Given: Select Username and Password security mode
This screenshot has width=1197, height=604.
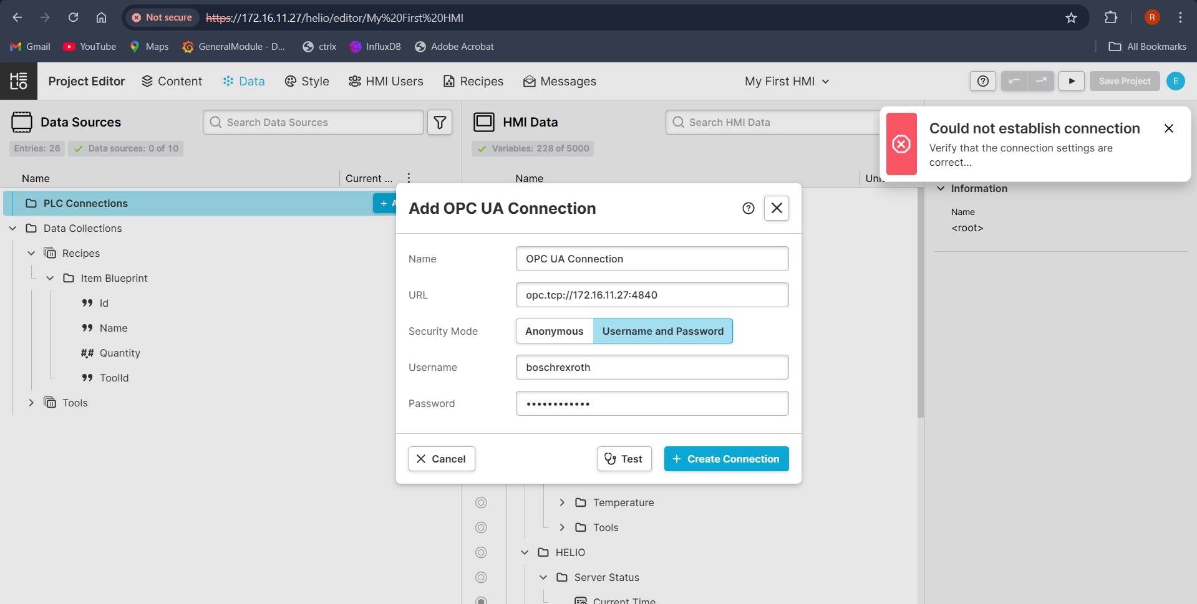Looking at the screenshot, I should pyautogui.click(x=662, y=331).
